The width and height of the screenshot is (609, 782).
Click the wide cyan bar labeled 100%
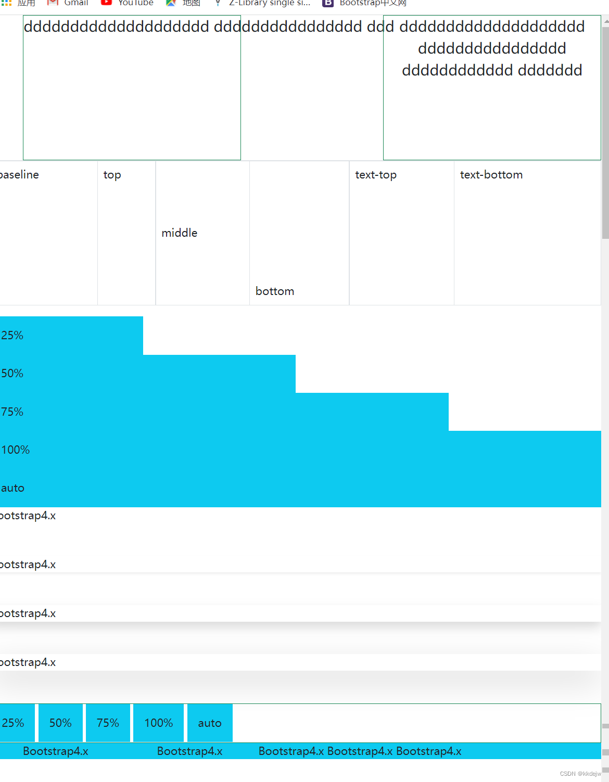[300, 450]
